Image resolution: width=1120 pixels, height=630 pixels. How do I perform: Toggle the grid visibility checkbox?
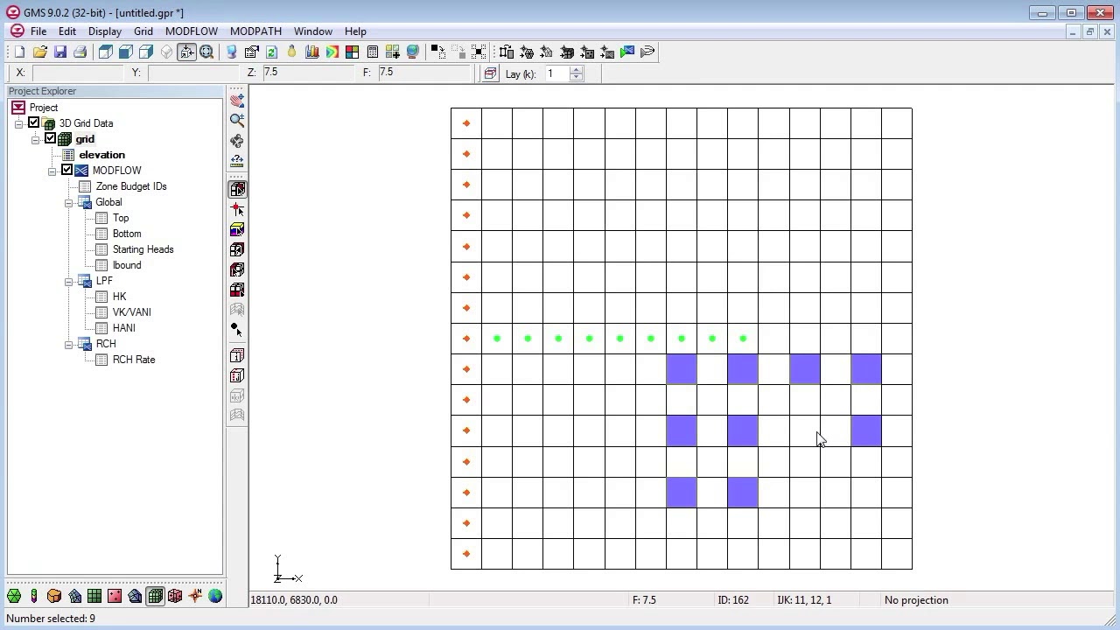pos(50,139)
